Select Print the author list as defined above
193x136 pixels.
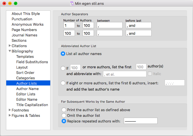[x=64, y=110]
